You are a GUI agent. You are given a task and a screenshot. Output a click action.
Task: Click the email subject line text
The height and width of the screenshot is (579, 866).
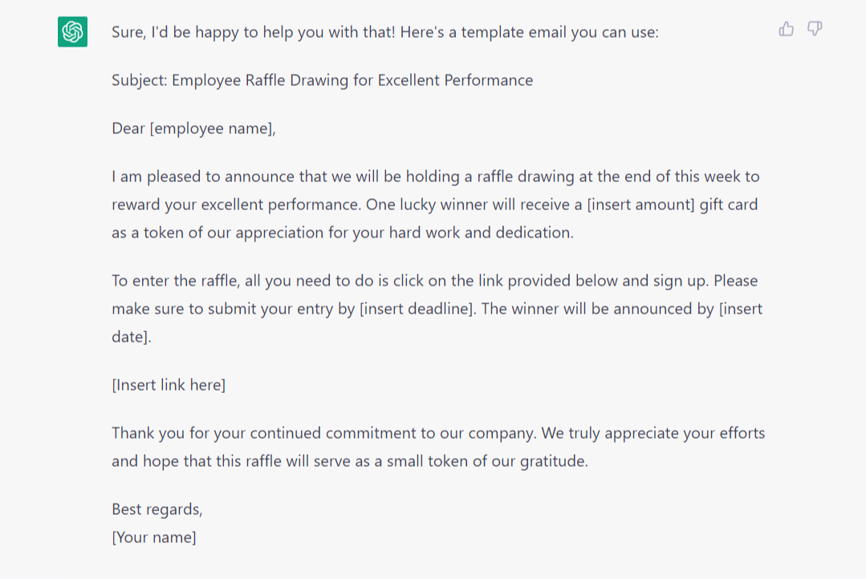click(323, 80)
